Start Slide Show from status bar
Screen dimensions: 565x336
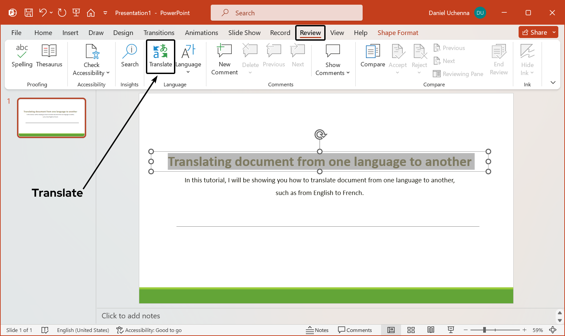pos(450,330)
